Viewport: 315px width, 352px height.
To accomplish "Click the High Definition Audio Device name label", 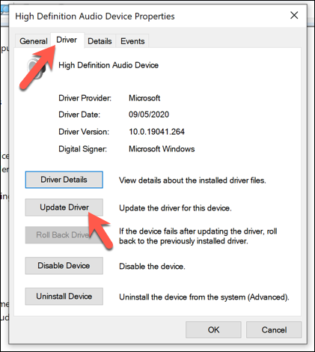I will point(108,65).
